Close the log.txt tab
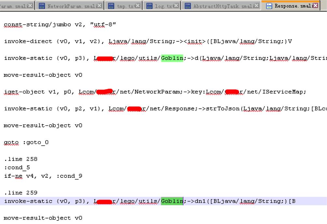Viewport: 327px width, 224px height. (176, 6)
